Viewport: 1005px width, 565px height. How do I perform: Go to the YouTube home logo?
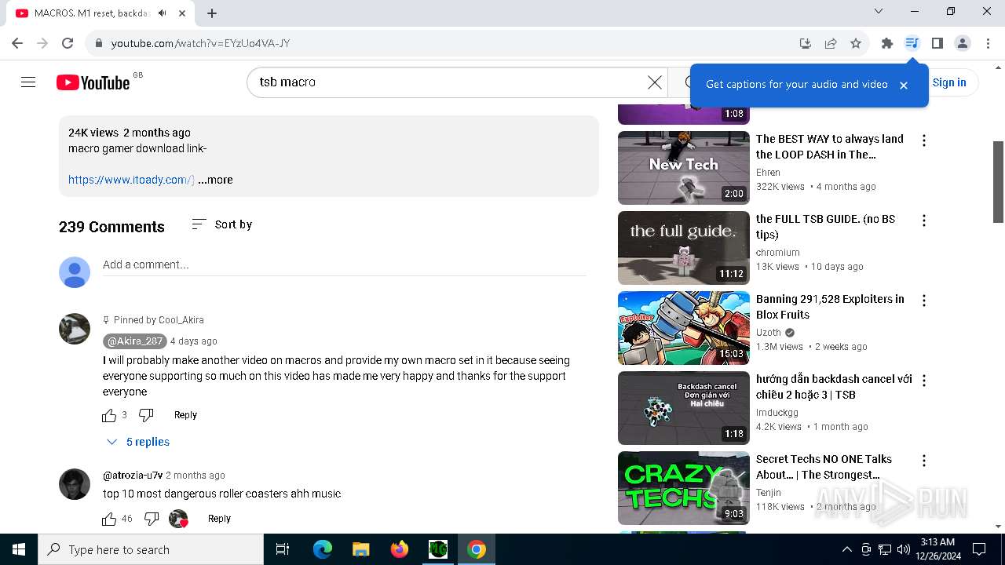(93, 82)
